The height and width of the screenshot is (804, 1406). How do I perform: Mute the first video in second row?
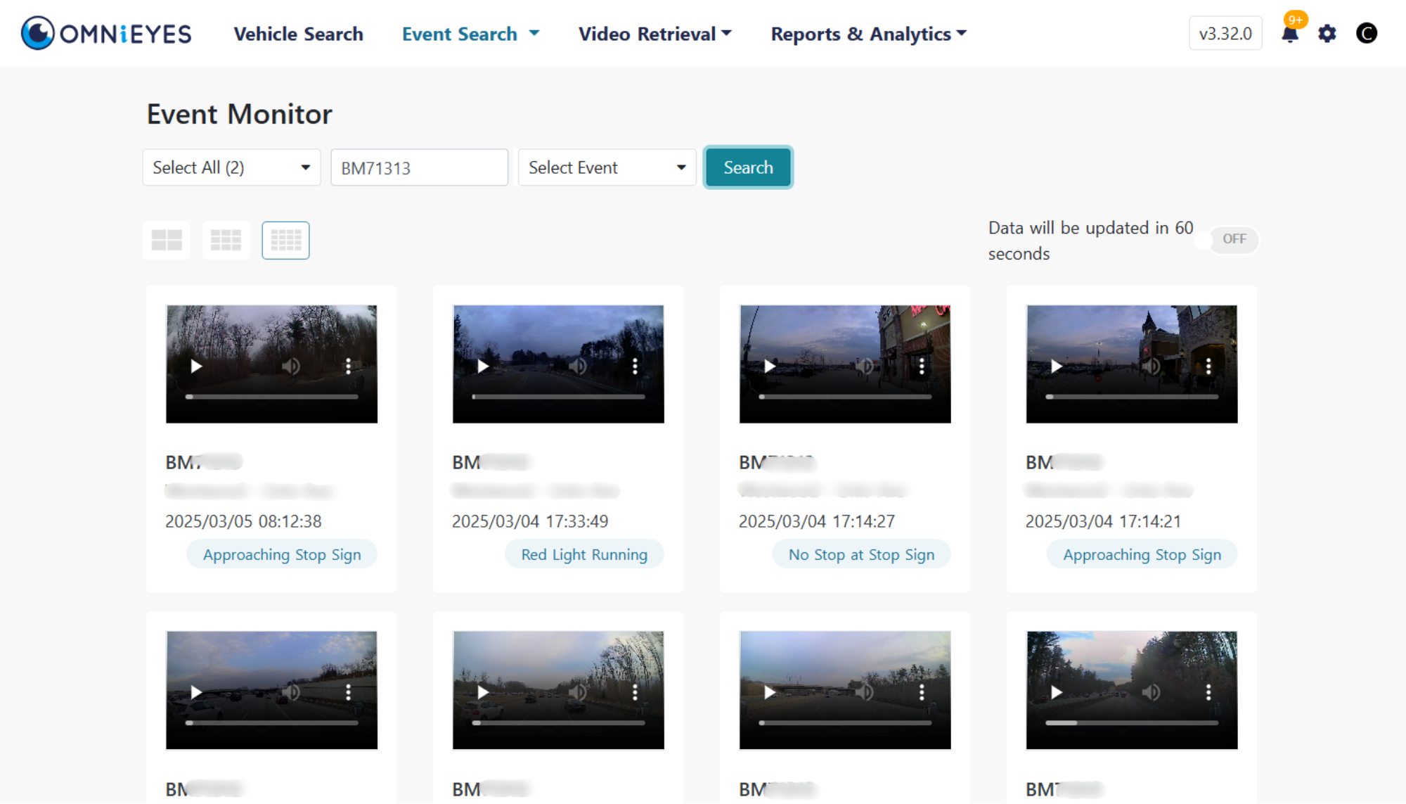(291, 692)
